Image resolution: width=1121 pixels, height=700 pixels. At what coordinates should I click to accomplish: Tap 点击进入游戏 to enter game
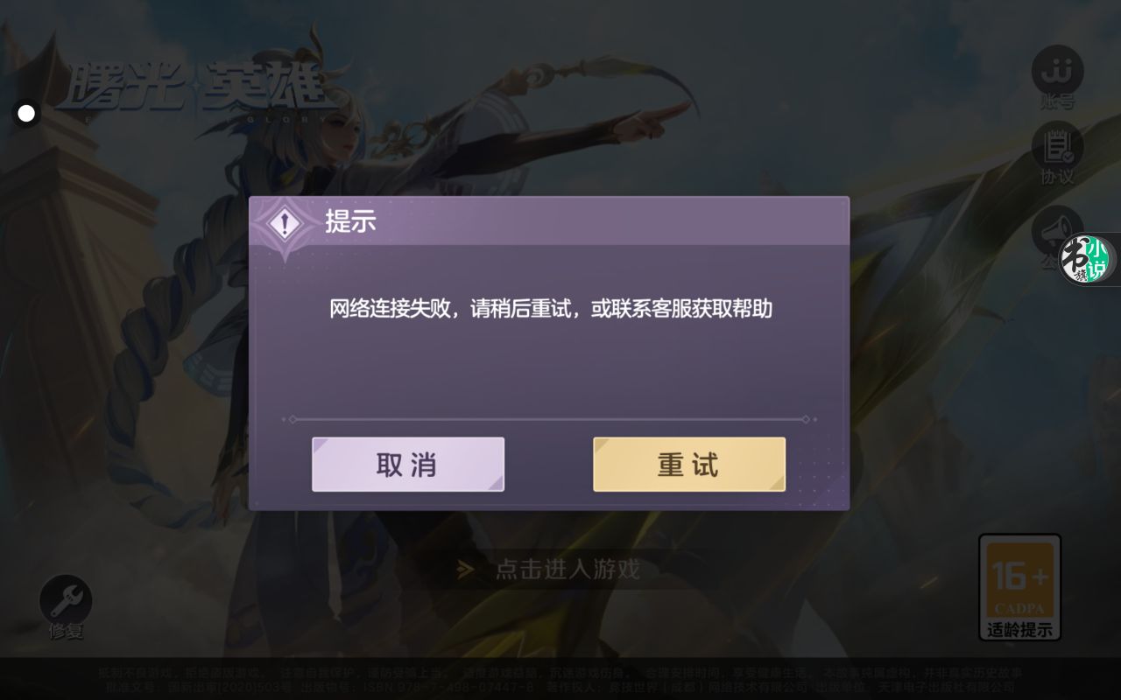click(568, 570)
